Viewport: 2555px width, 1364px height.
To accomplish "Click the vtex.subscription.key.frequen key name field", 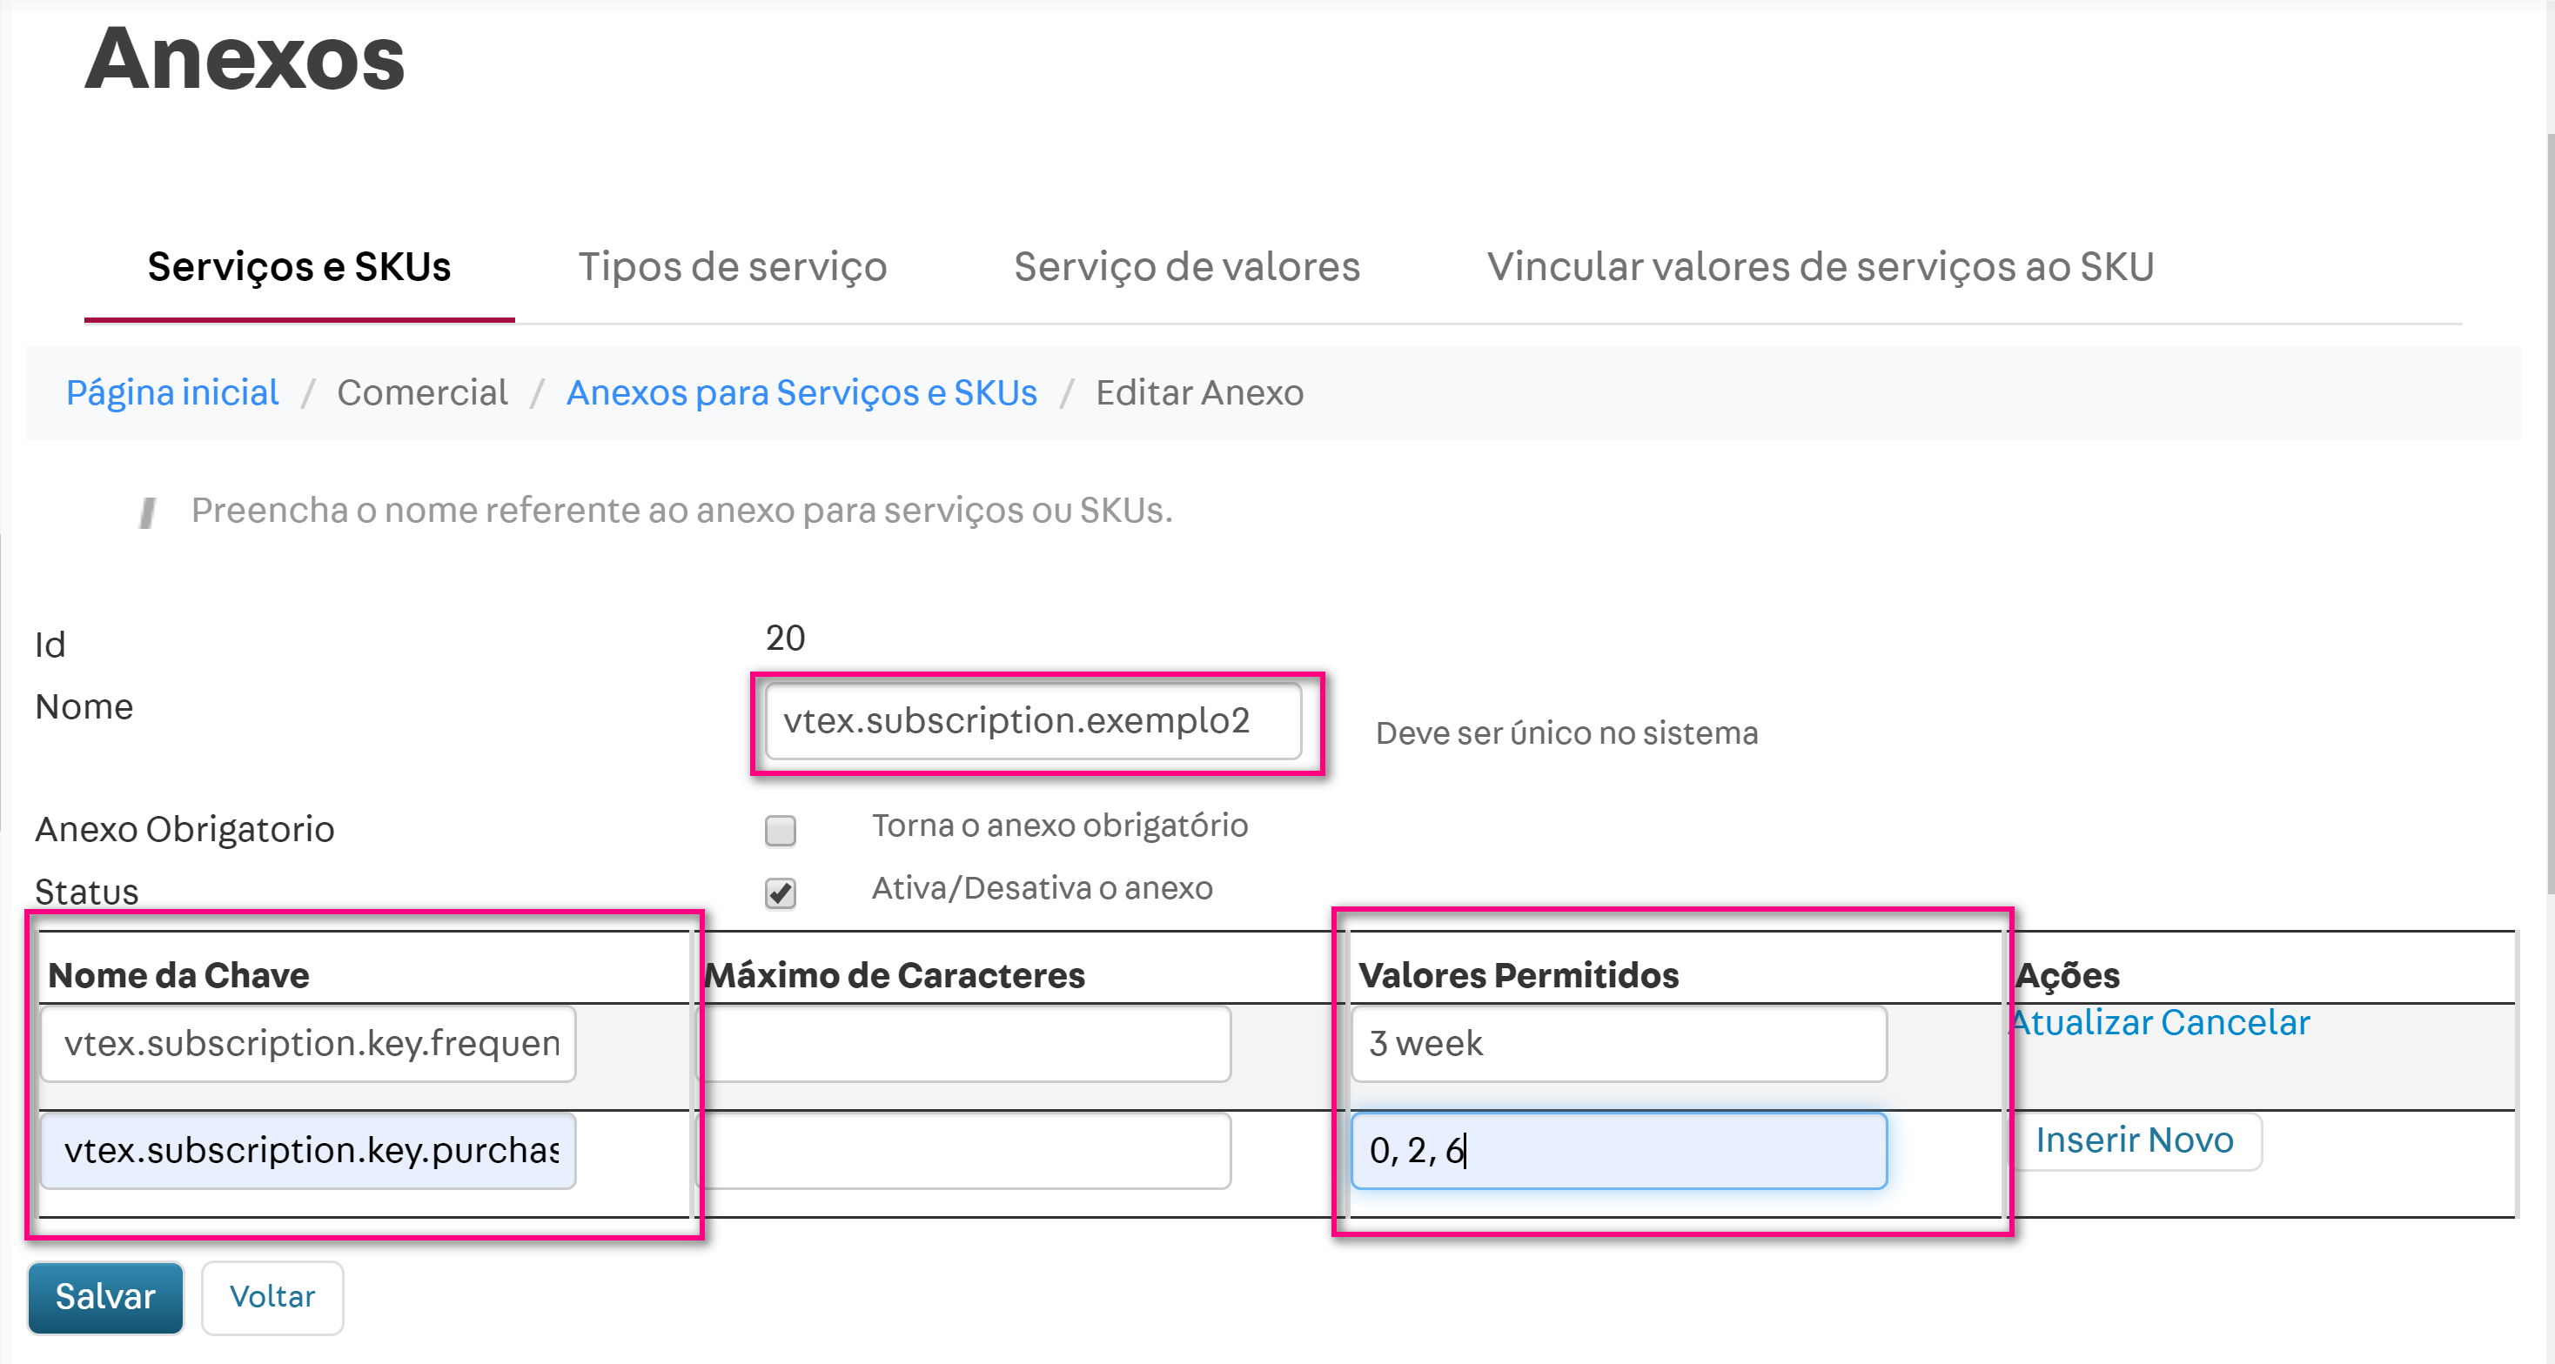I will click(307, 1044).
